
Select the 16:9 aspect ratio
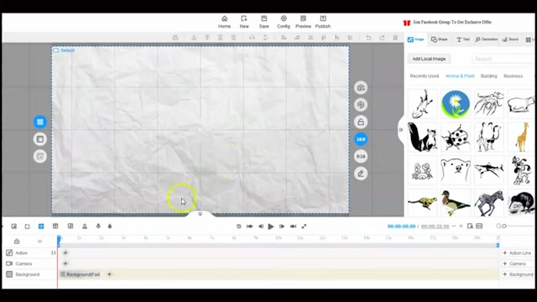(361, 139)
